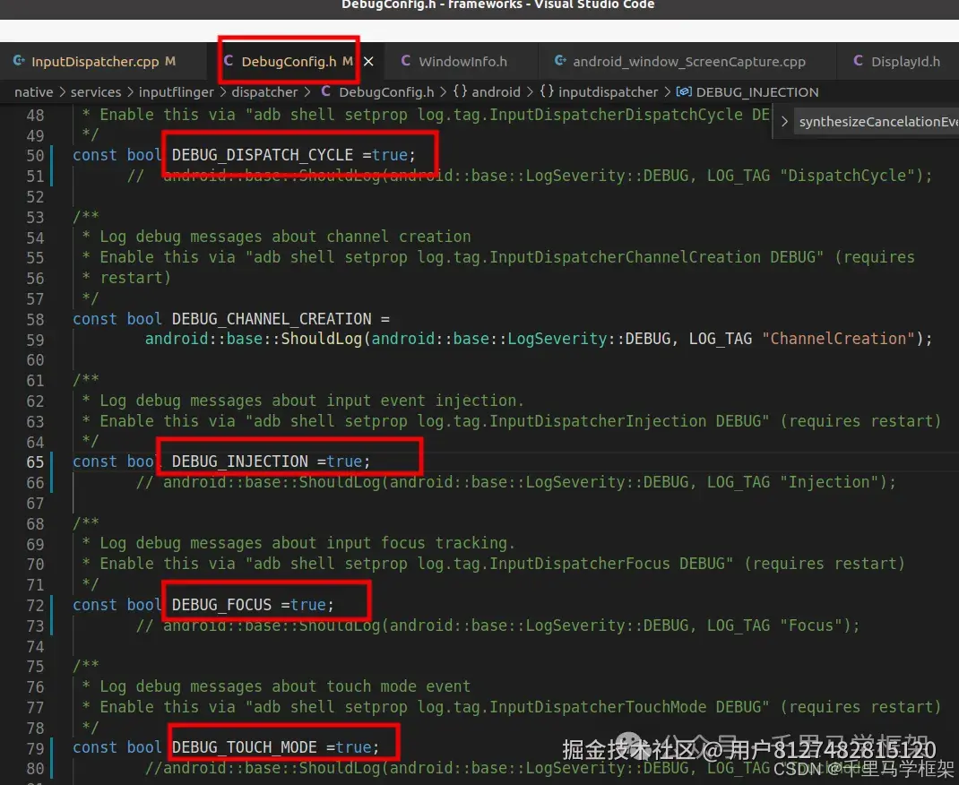The image size is (959, 785).
Task: Open the 'dispatcher' breadcrumb segment
Action: (264, 92)
